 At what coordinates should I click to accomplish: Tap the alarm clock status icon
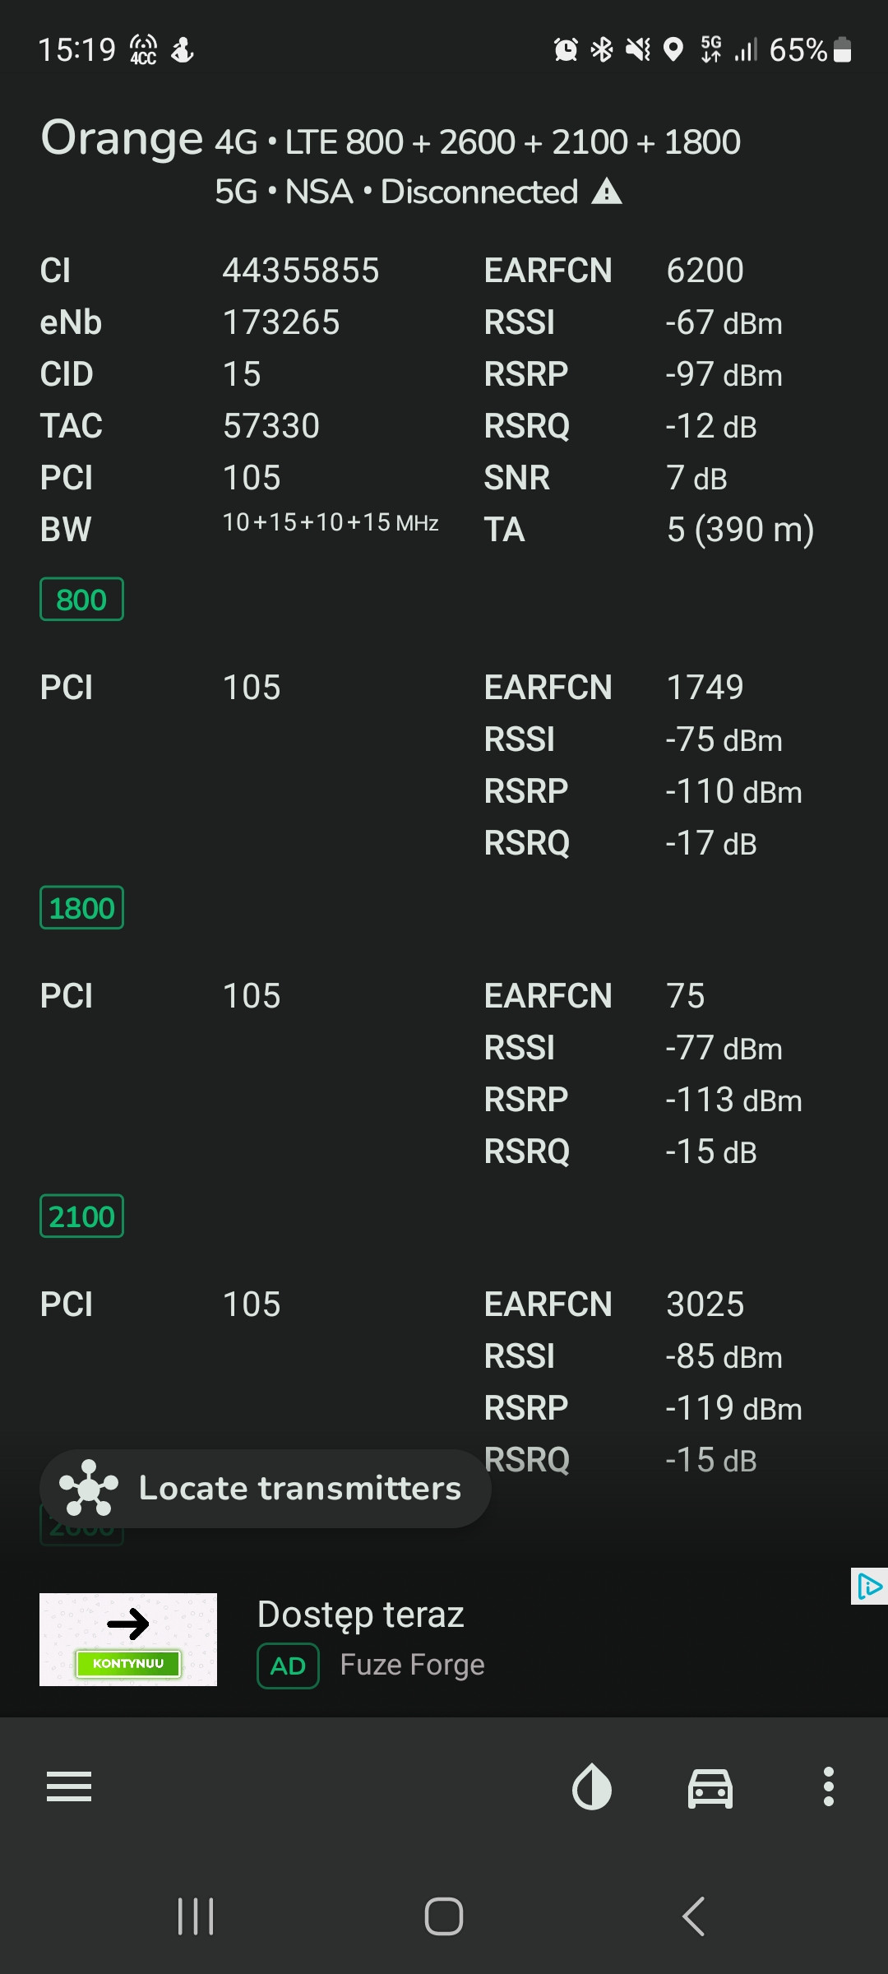tap(566, 50)
